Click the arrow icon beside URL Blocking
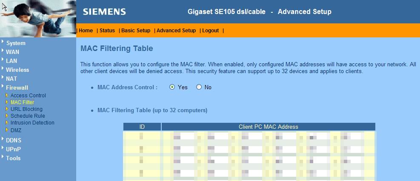The image size is (420, 181). pos(7,109)
